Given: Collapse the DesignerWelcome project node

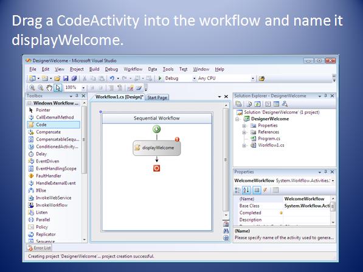Looking at the screenshot, I should 237,119.
